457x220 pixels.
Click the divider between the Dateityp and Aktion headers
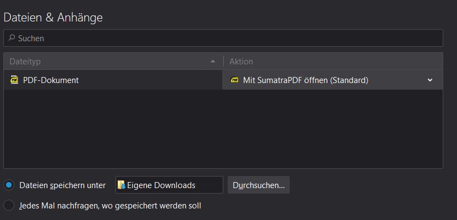223,62
